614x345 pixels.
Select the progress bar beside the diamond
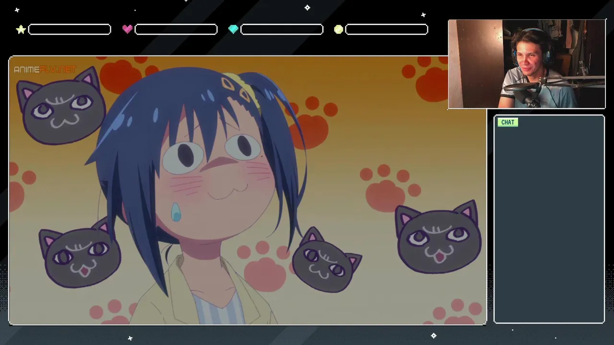tap(282, 30)
